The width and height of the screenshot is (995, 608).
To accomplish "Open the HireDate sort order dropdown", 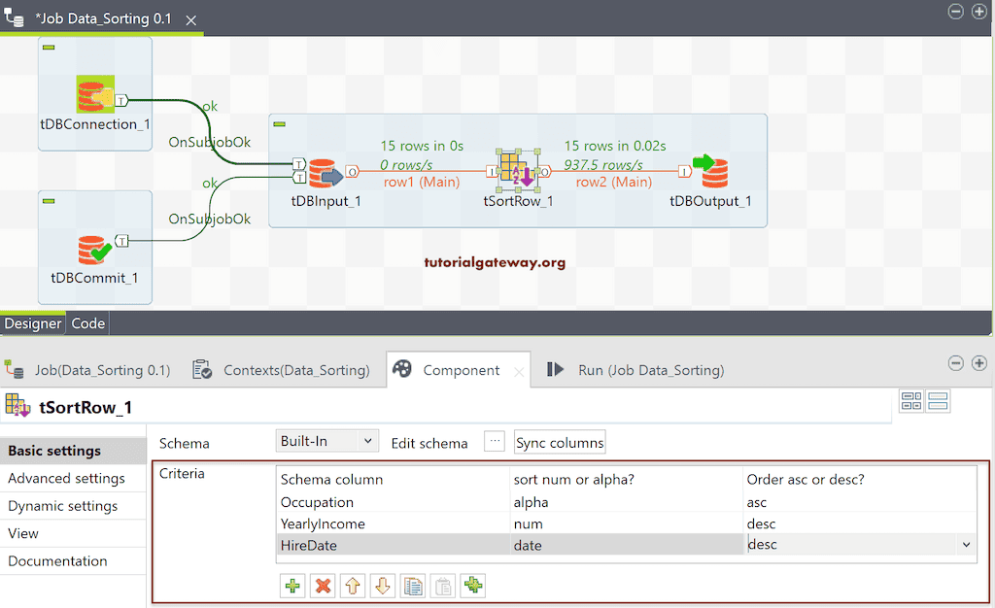I will tap(967, 544).
